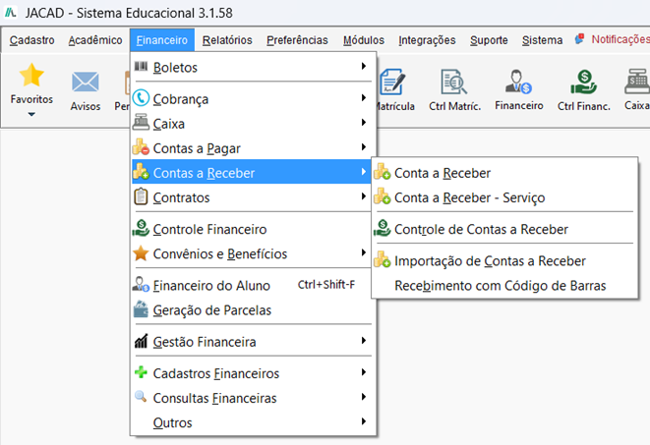Viewport: 650px width, 445px height.
Task: Choose Conta a Receber submenu entry
Action: tap(504, 173)
